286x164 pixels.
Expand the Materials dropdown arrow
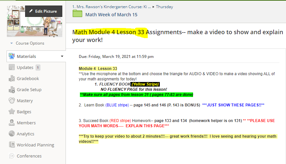coord(62,56)
